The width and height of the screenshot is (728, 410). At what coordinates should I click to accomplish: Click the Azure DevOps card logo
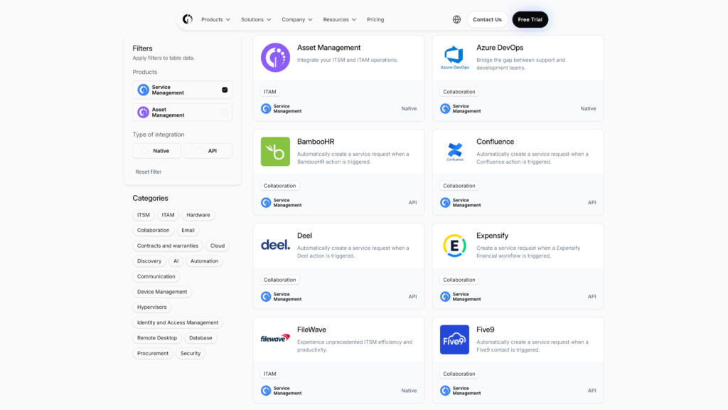click(454, 58)
